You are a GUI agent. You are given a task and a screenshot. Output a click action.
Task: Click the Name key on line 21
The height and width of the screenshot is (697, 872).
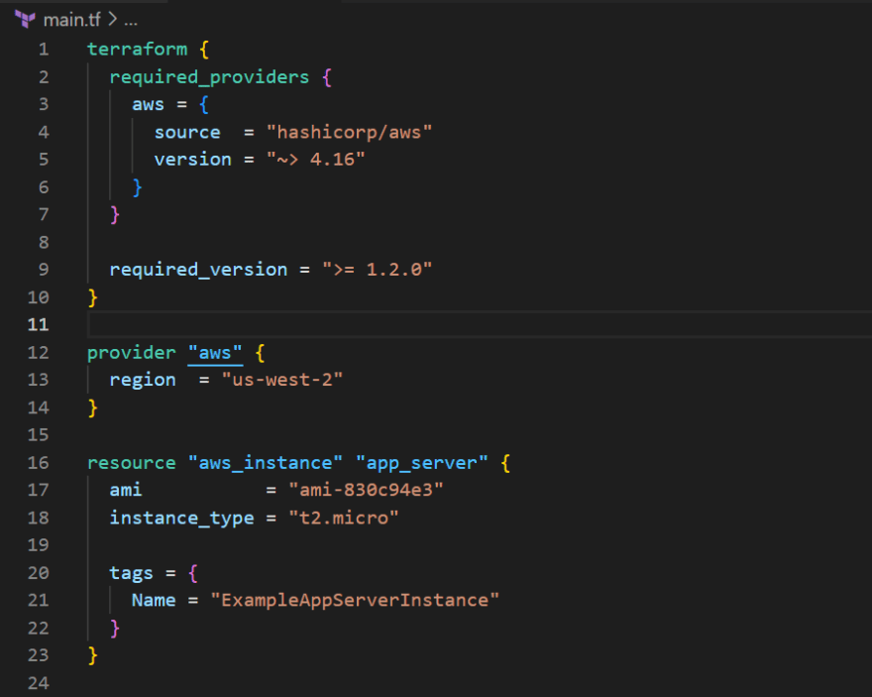point(154,600)
